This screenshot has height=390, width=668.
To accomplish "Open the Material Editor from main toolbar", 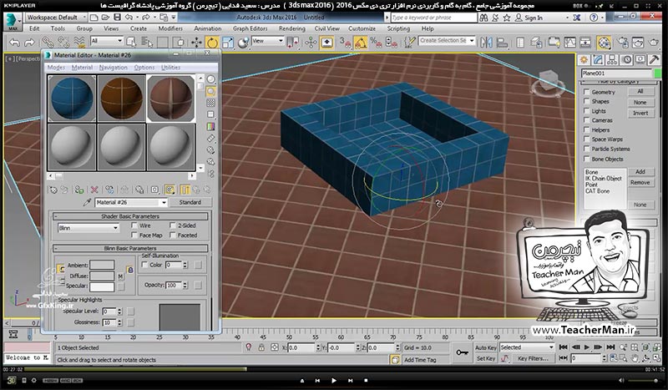I will (x=604, y=43).
